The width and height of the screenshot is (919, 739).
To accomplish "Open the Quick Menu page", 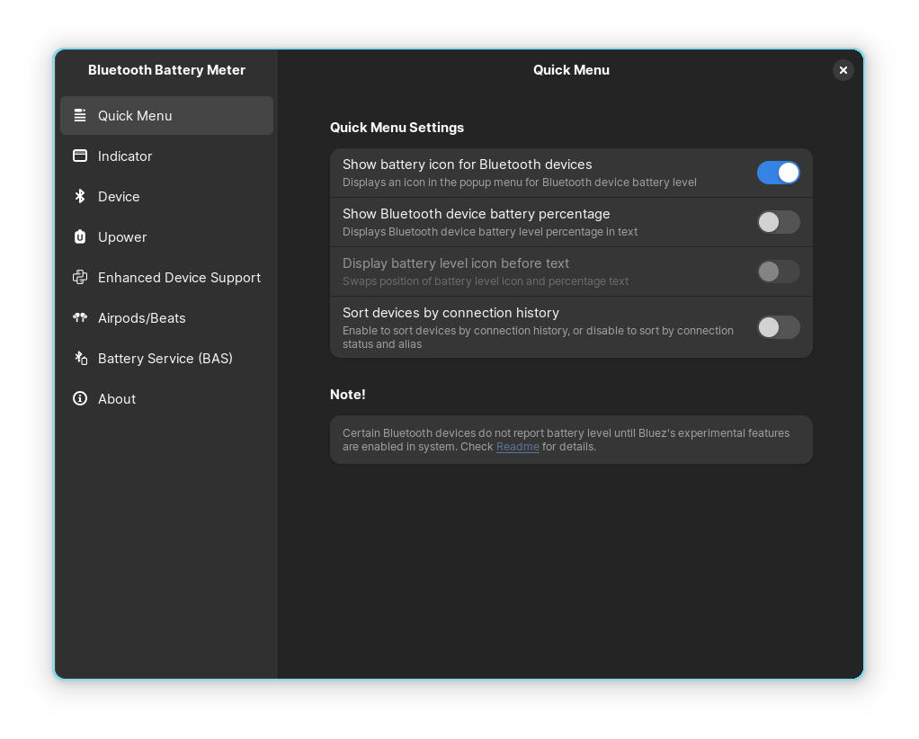I will coord(166,115).
